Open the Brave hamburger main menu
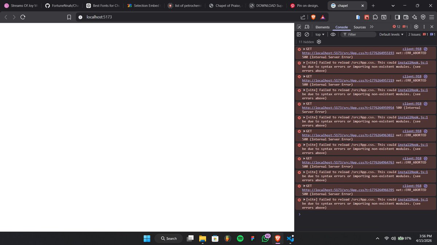The height and width of the screenshot is (245, 437). coord(432,17)
